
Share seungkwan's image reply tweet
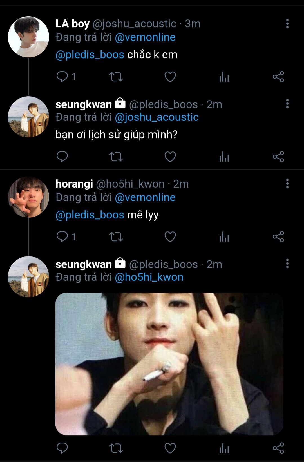tap(278, 448)
